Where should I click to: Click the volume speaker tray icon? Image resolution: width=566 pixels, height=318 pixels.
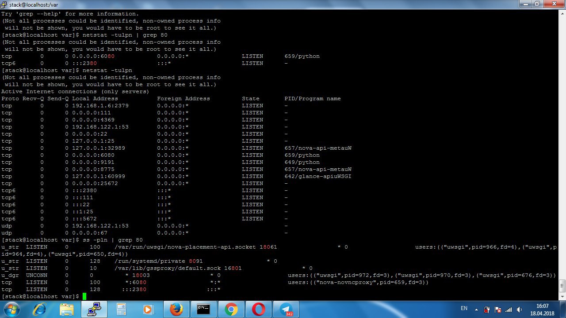(x=520, y=309)
